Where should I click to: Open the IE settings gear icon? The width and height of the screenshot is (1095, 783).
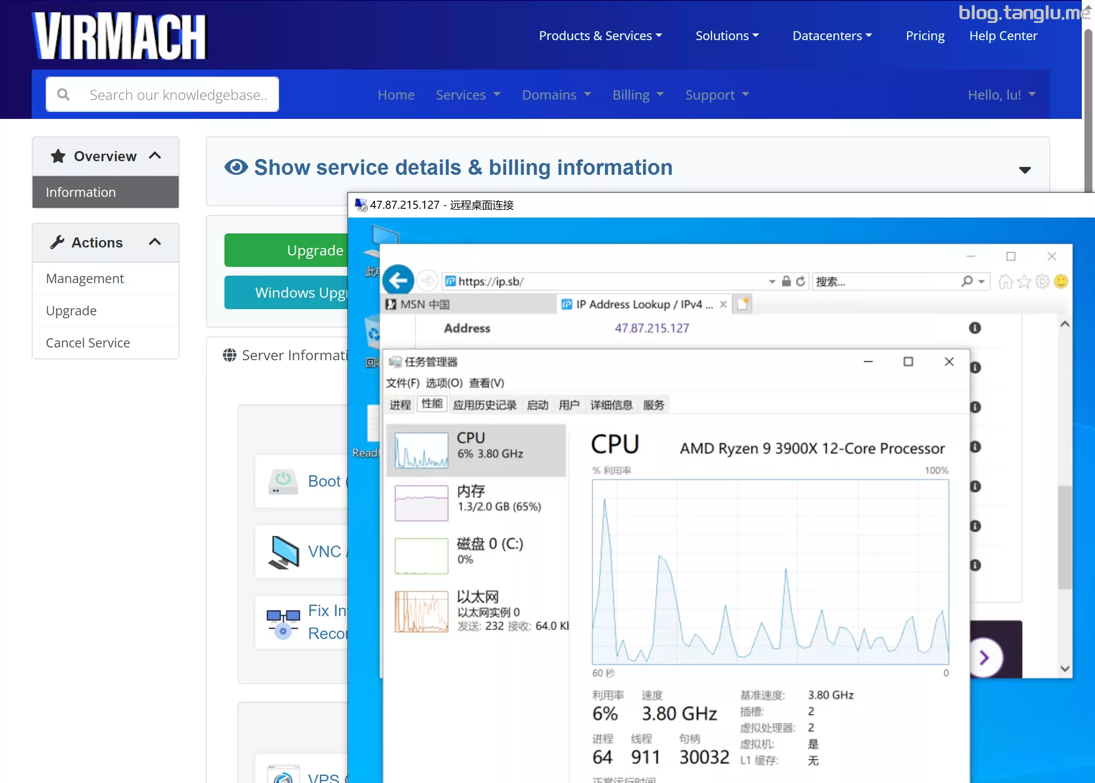(x=1042, y=281)
